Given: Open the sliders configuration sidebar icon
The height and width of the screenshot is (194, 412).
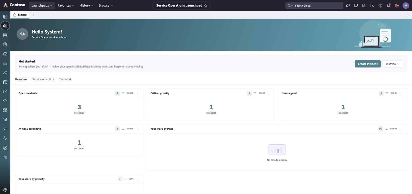Looking at the screenshot, I should pyautogui.click(x=5, y=157).
